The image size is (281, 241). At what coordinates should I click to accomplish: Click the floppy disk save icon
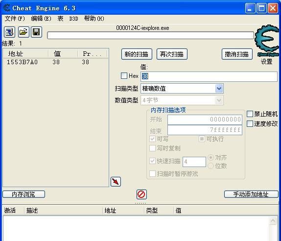click(36, 32)
